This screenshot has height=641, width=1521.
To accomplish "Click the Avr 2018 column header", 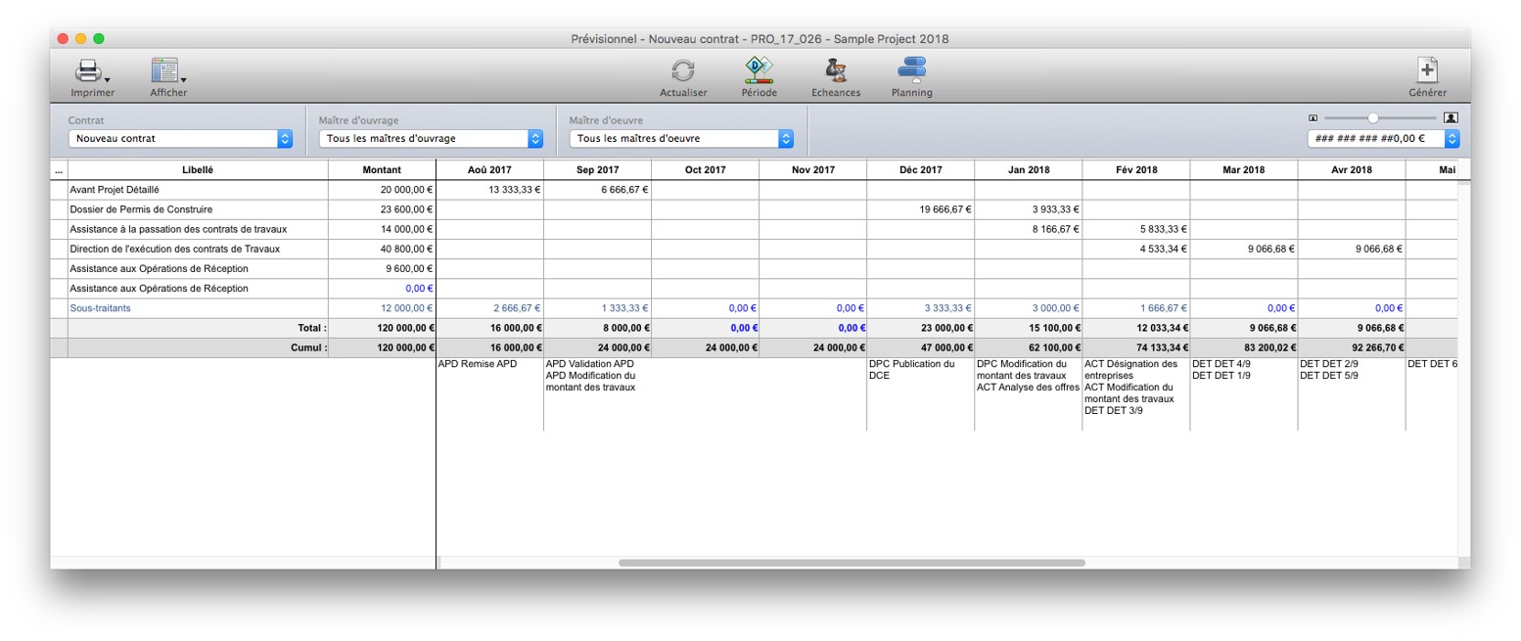I will click(x=1351, y=169).
